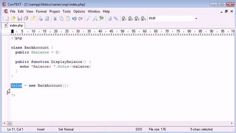Click the Close file folder icon

click(32, 18)
